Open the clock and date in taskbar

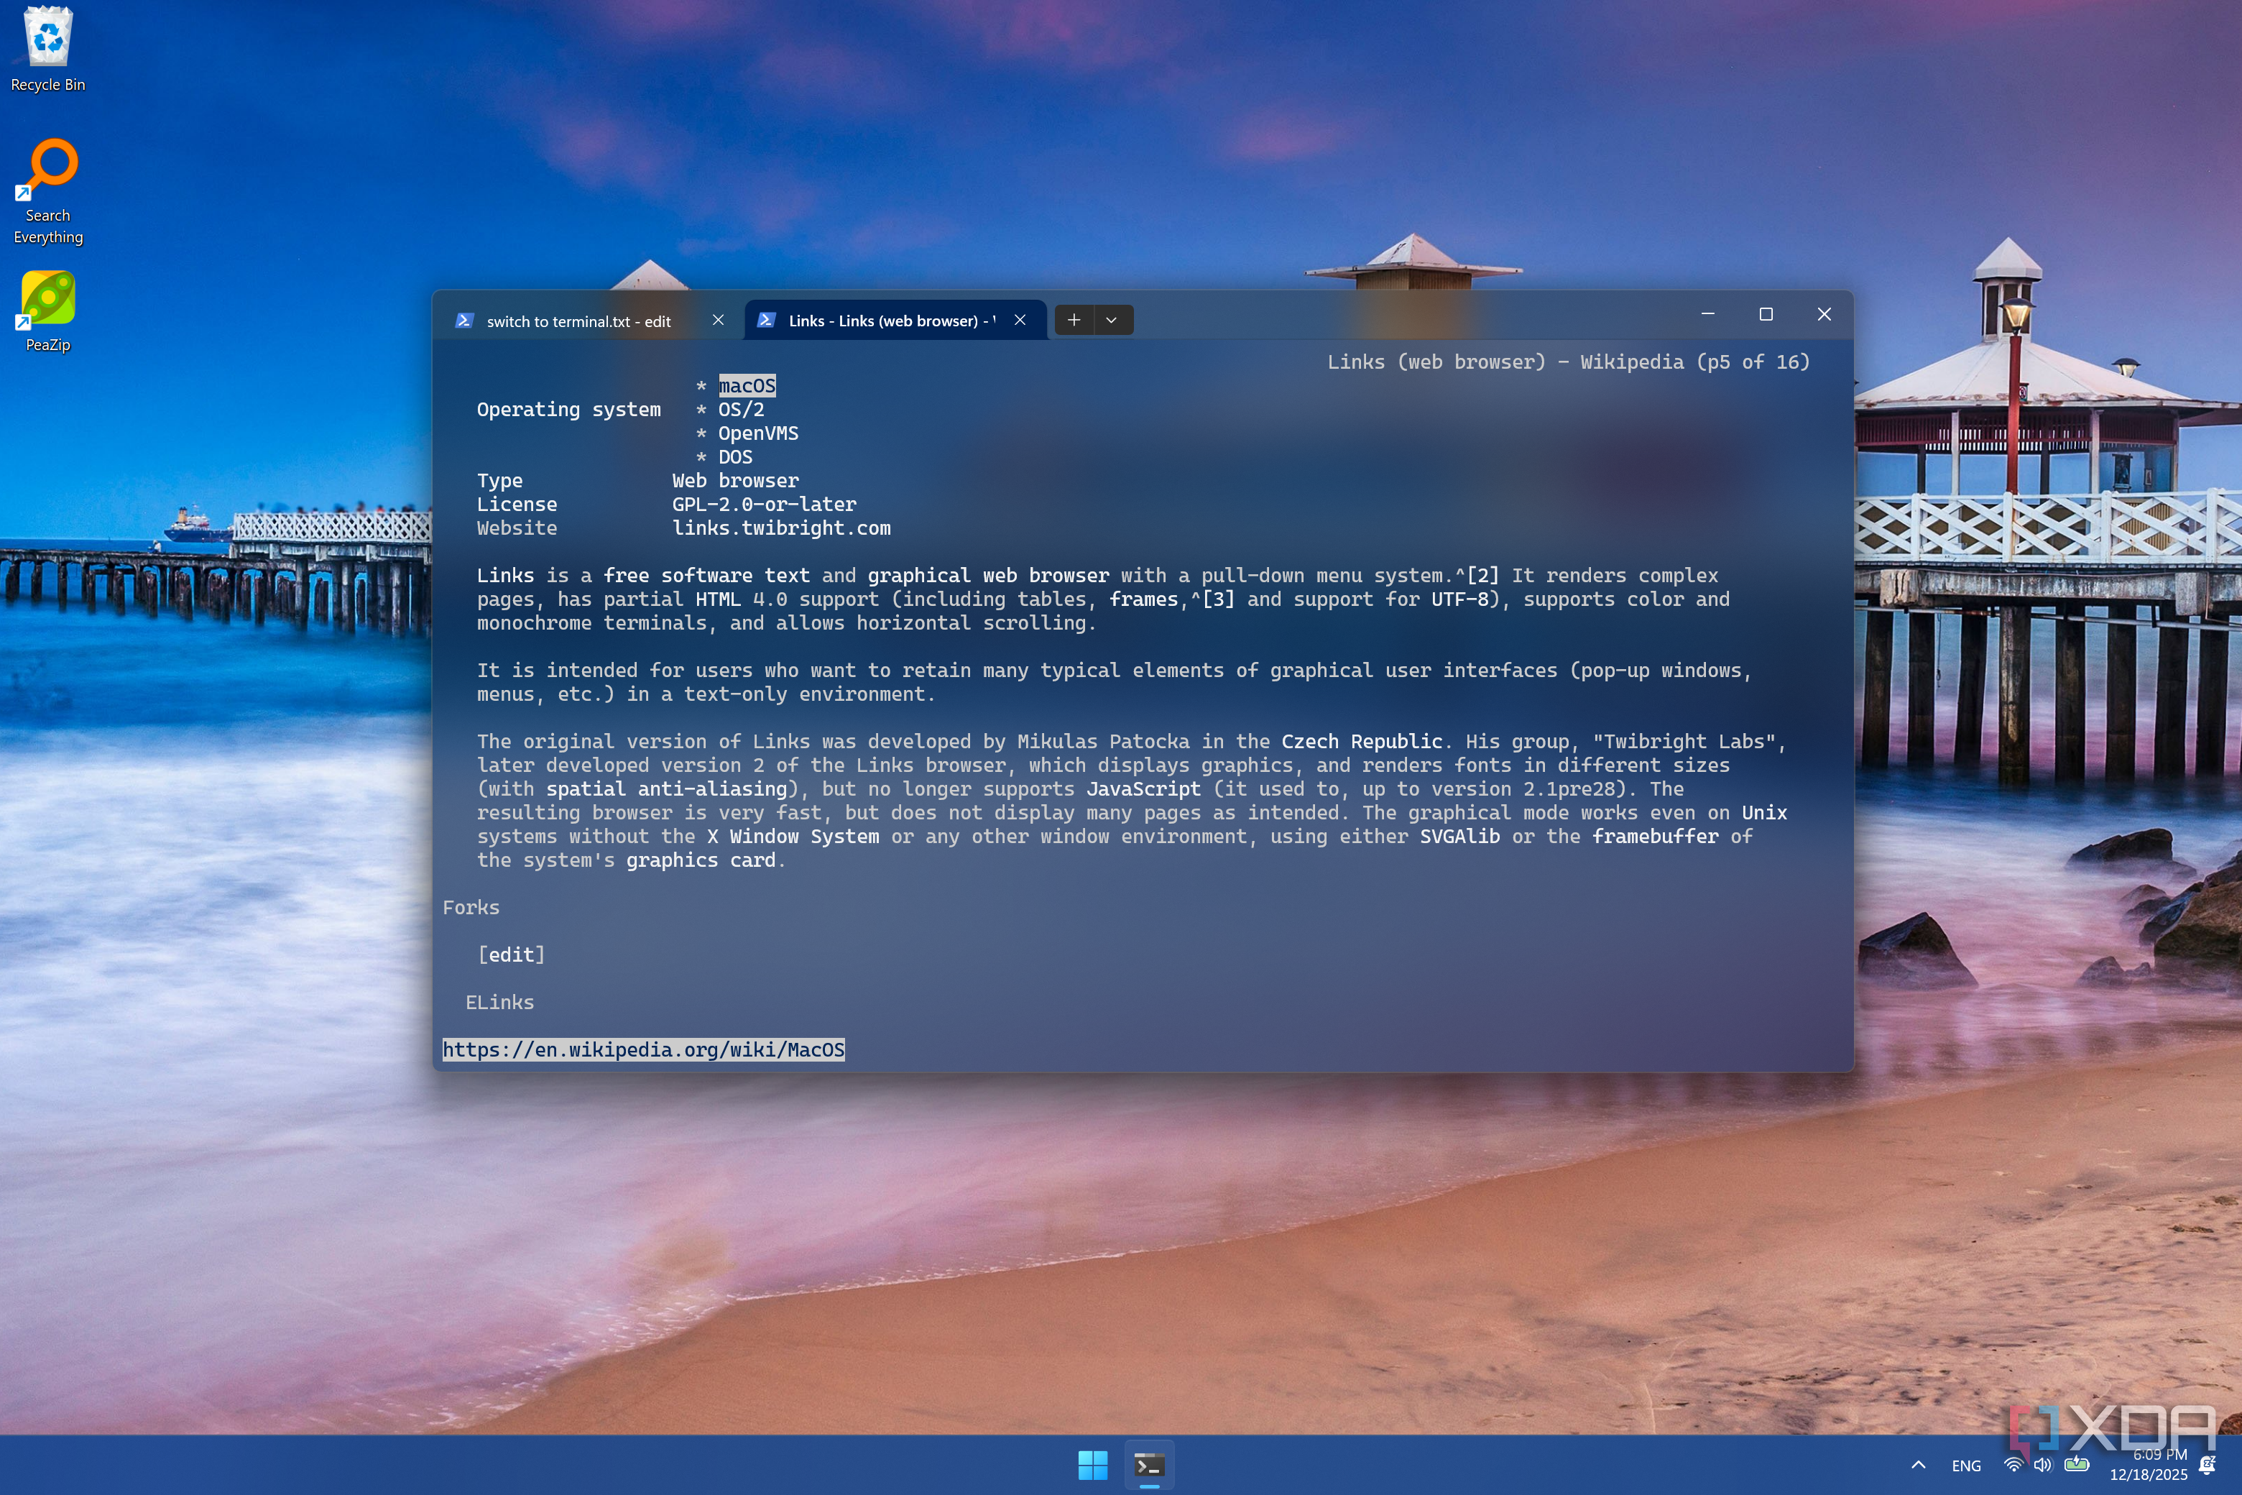coord(2149,1465)
